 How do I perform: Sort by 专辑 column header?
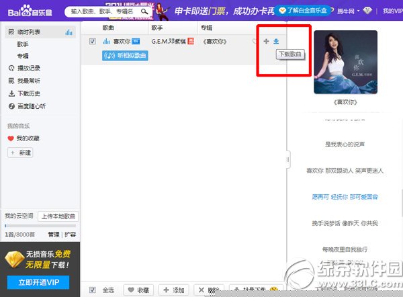(206, 28)
